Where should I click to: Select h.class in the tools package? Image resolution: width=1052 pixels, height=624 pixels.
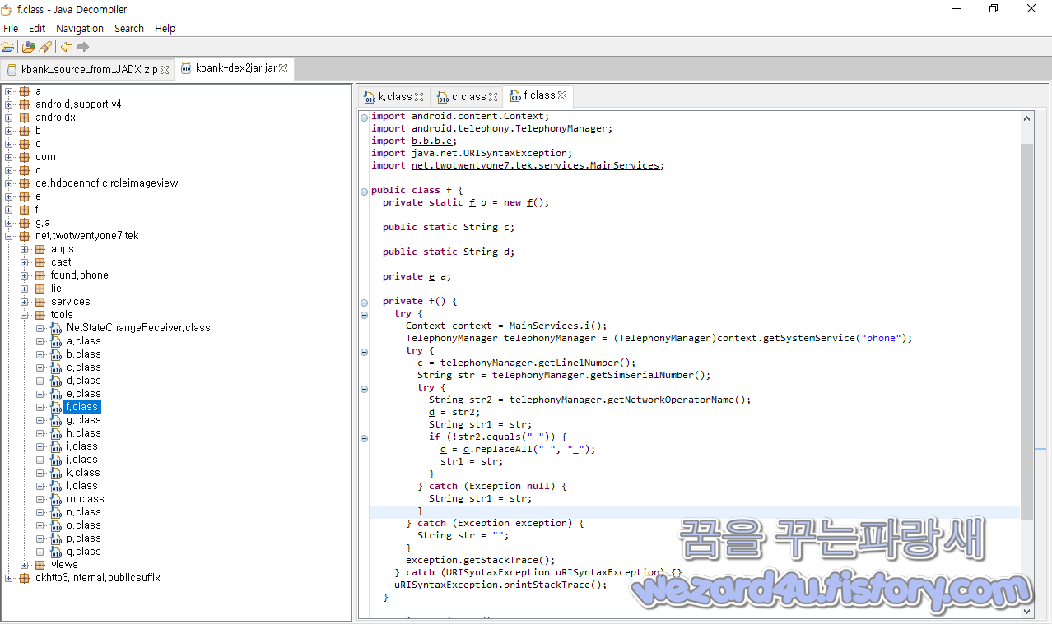pos(84,433)
